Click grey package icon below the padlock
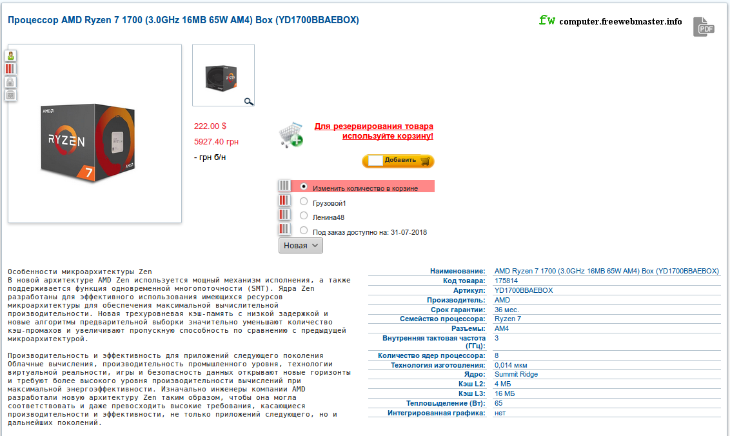Screen dimensions: 730x436 click(x=10, y=95)
